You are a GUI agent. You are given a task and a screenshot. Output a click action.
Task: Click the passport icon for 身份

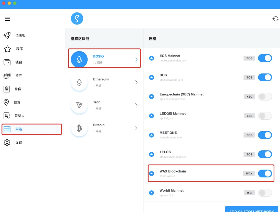[x=7, y=89]
